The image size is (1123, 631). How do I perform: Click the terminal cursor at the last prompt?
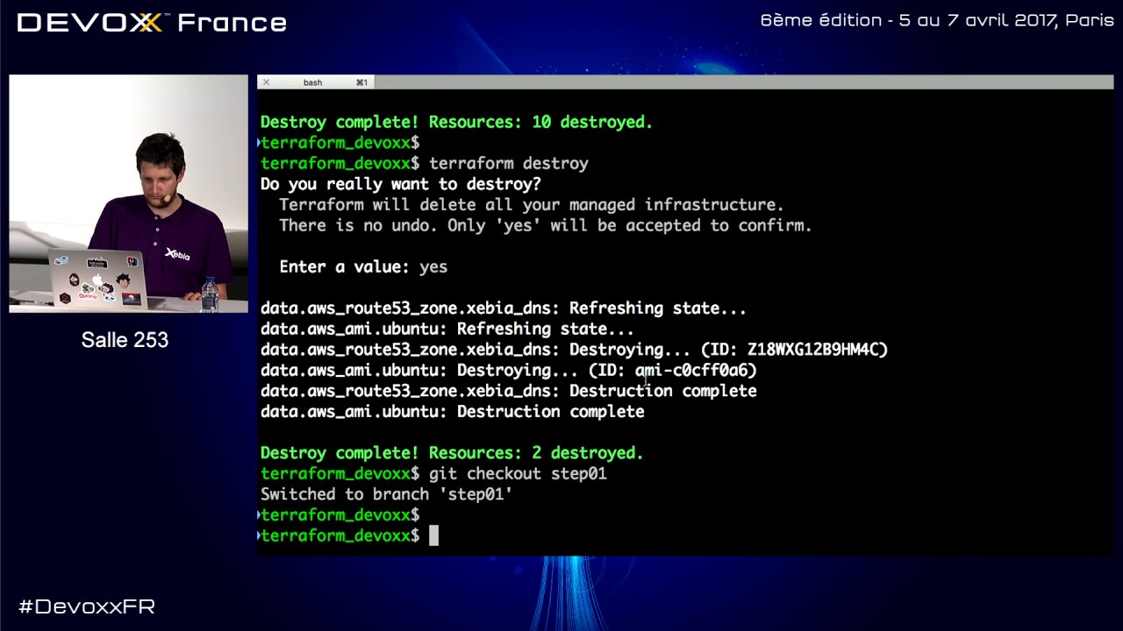pos(433,535)
